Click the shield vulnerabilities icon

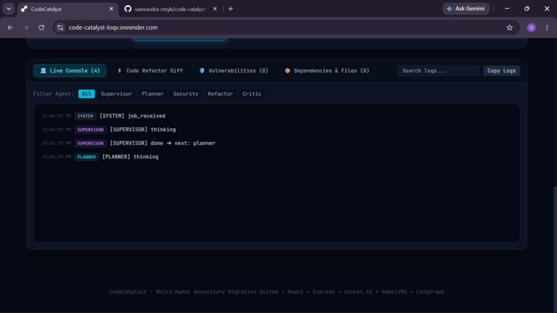tap(202, 70)
